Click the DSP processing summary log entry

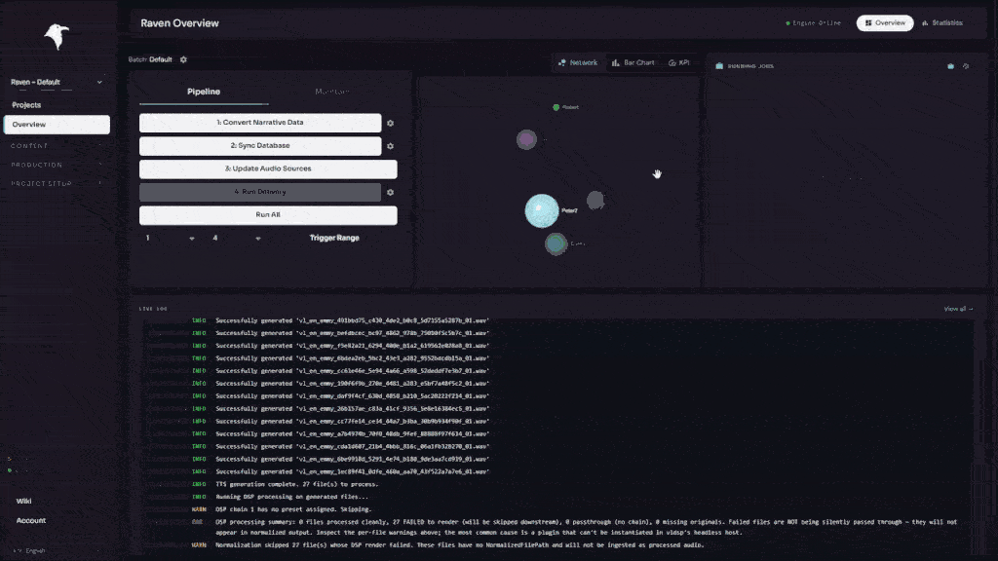(x=586, y=527)
